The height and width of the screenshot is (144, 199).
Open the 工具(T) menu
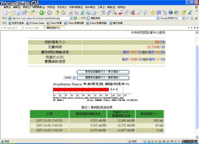click(101, 7)
